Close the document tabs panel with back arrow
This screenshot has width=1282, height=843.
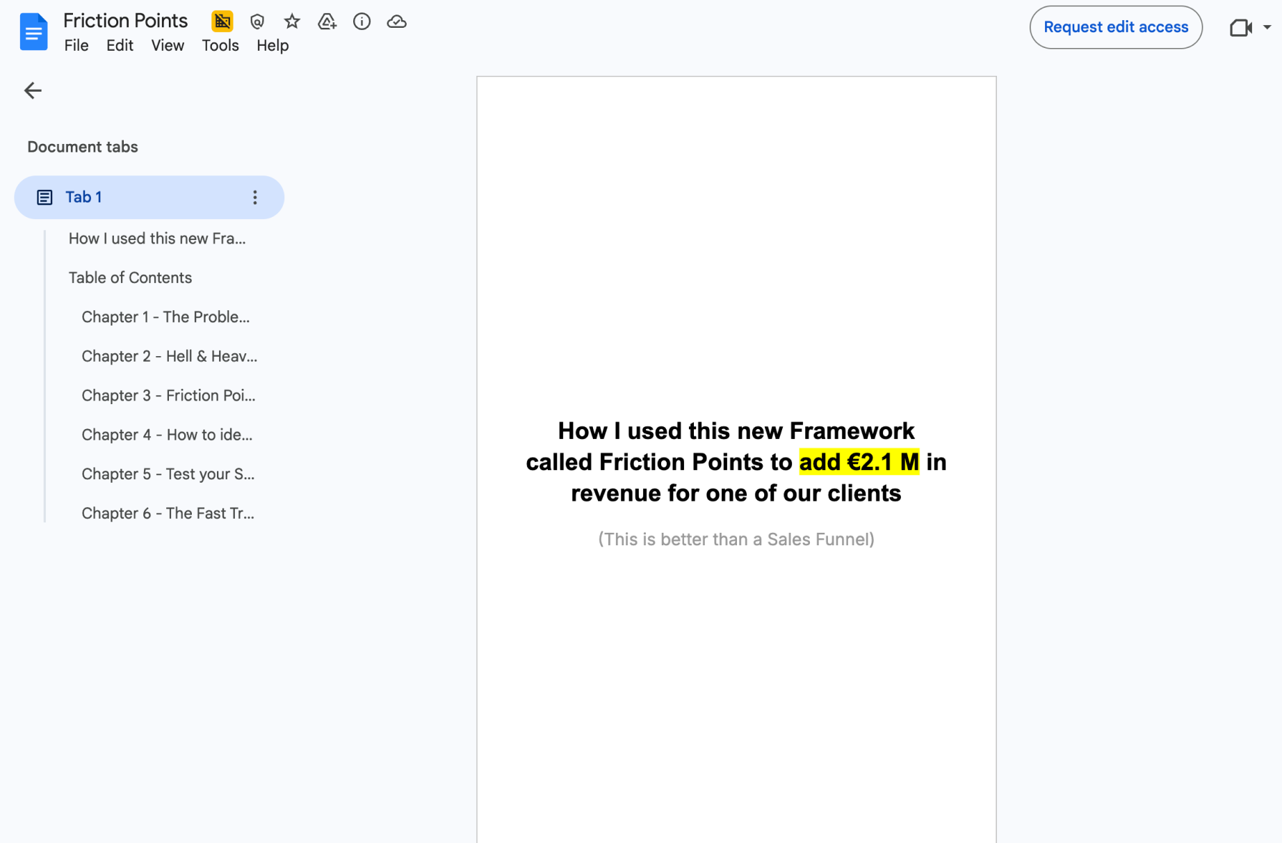(33, 90)
